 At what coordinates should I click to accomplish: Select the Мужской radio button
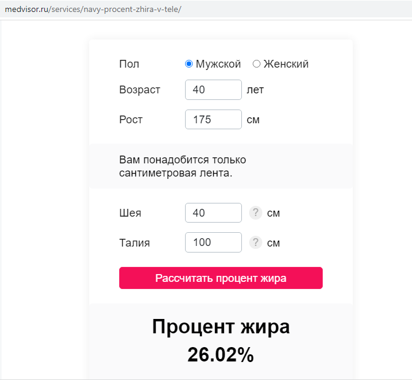(189, 64)
